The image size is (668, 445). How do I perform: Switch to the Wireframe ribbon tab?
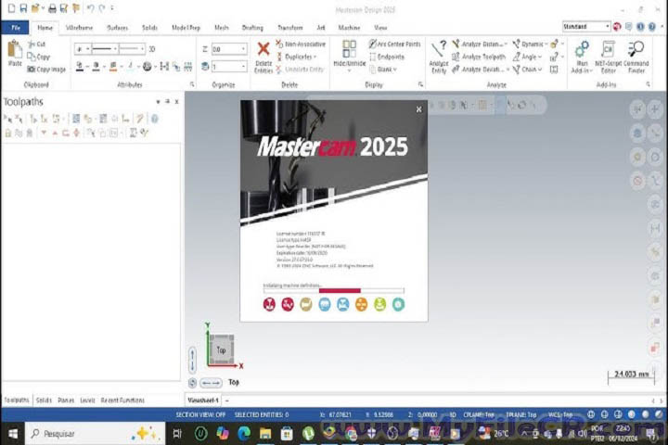[x=79, y=28]
